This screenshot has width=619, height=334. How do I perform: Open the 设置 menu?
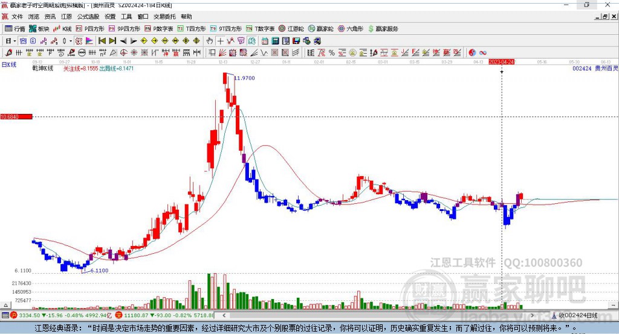pos(110,16)
